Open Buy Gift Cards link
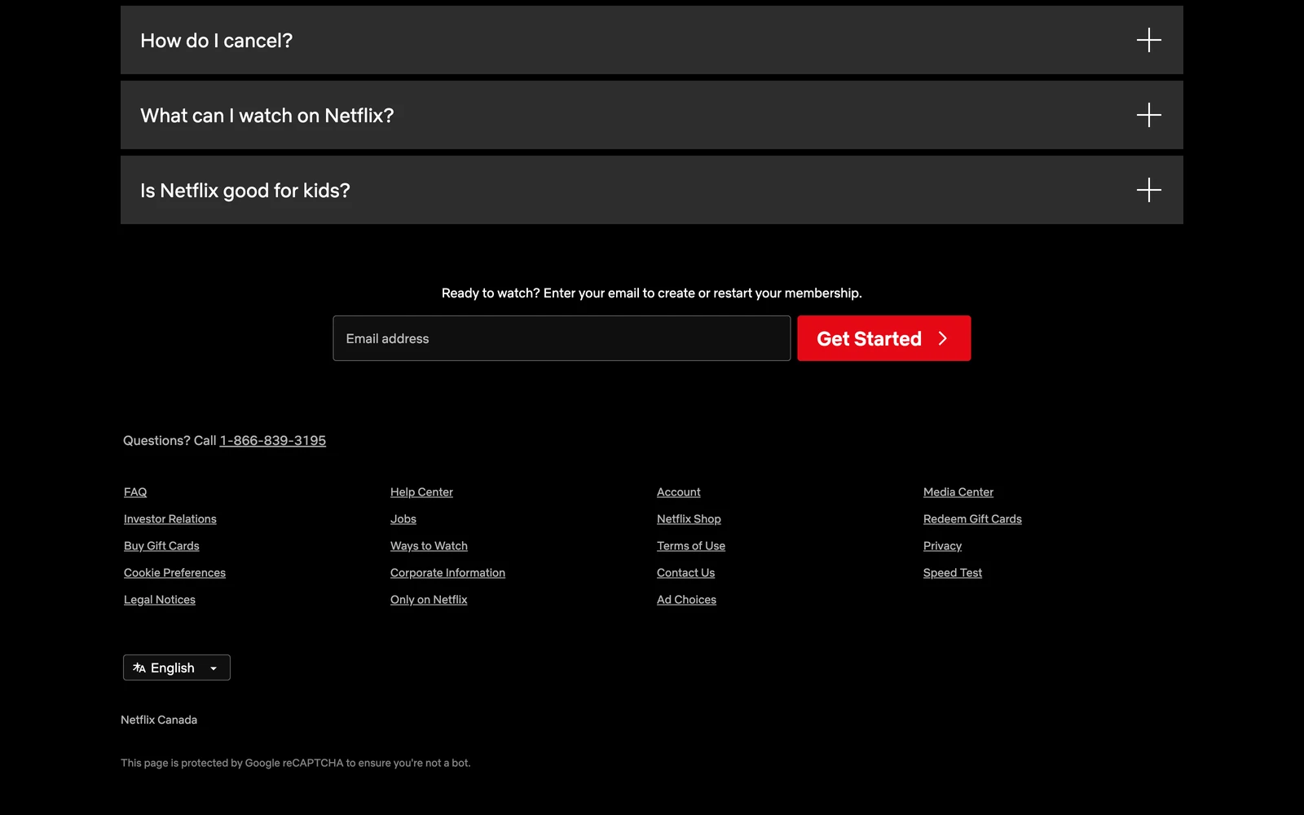1304x815 pixels. pyautogui.click(x=161, y=546)
